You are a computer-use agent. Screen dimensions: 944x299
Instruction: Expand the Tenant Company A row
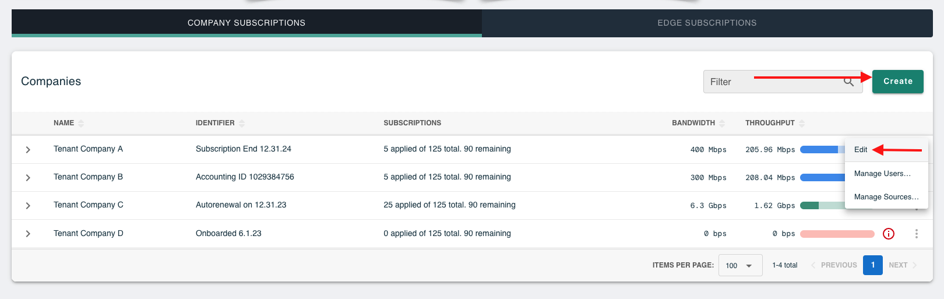point(28,150)
